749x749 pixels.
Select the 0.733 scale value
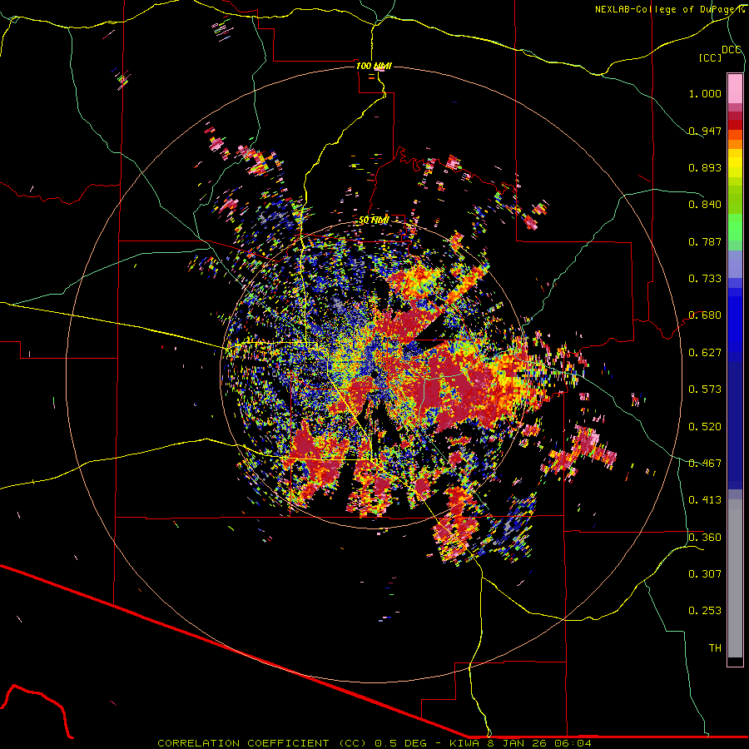pos(705,279)
